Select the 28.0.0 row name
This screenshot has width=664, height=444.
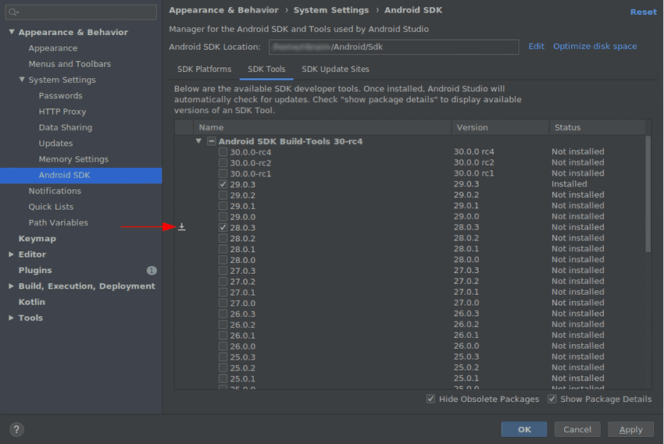243,260
